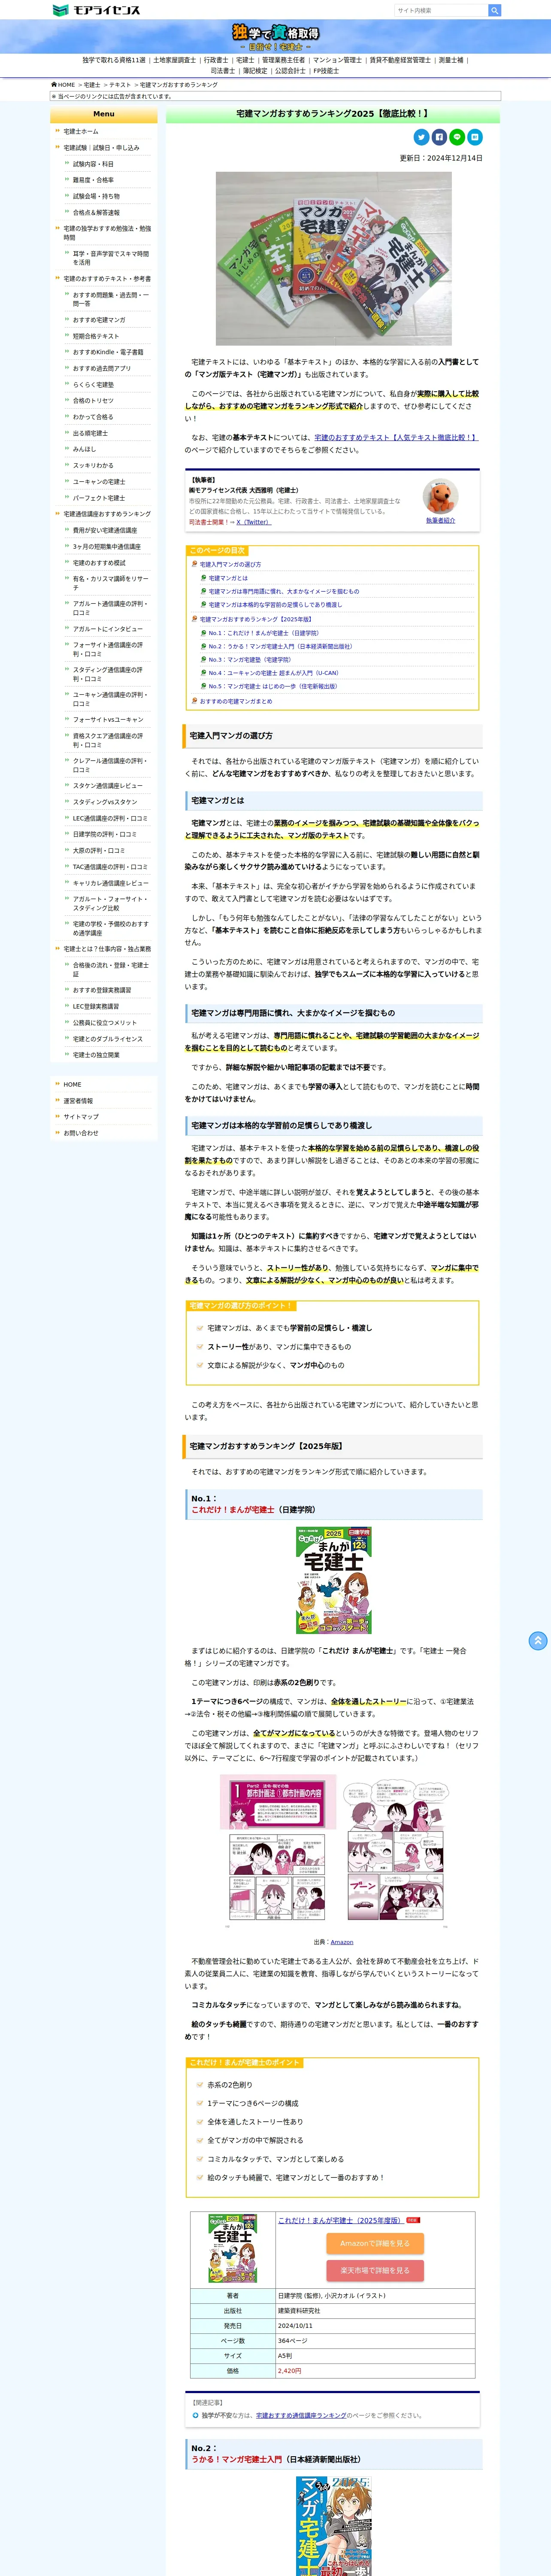Open 簿記検定 in top navigation
551x2576 pixels.
tap(255, 71)
